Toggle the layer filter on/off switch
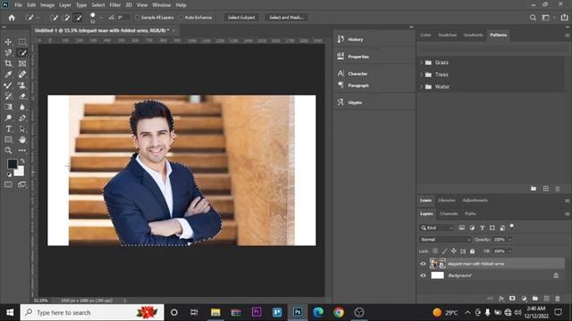Image resolution: width=572 pixels, height=321 pixels. pyautogui.click(x=512, y=226)
